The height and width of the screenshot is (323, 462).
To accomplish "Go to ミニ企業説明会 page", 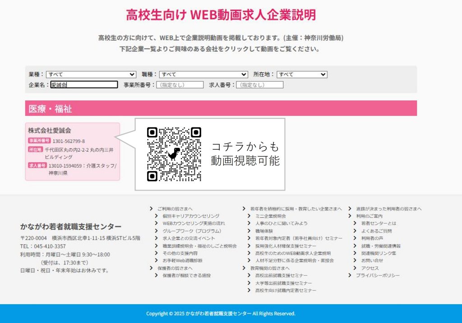I will [x=270, y=216].
